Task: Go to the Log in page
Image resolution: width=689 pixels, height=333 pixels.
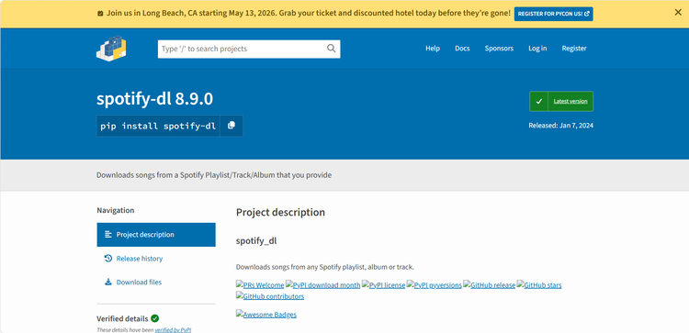Action: 537,49
